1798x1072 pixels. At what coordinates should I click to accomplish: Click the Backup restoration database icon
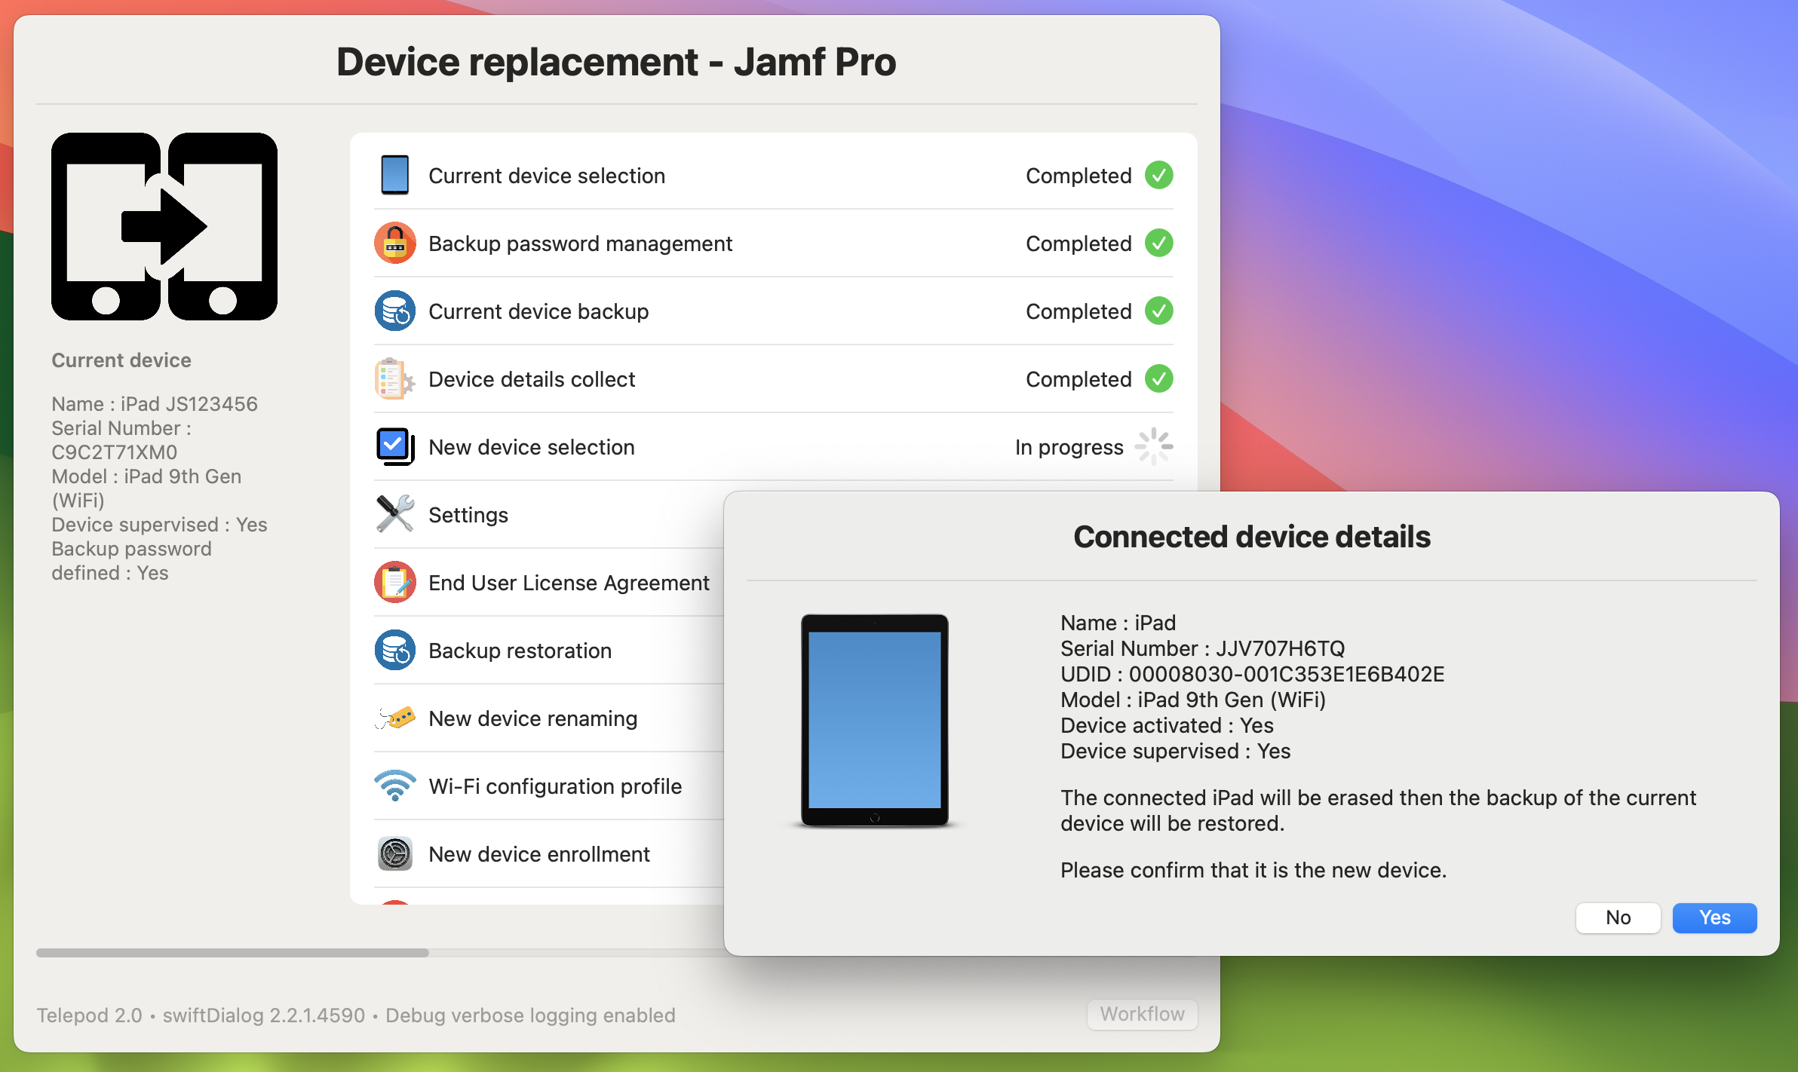[394, 650]
